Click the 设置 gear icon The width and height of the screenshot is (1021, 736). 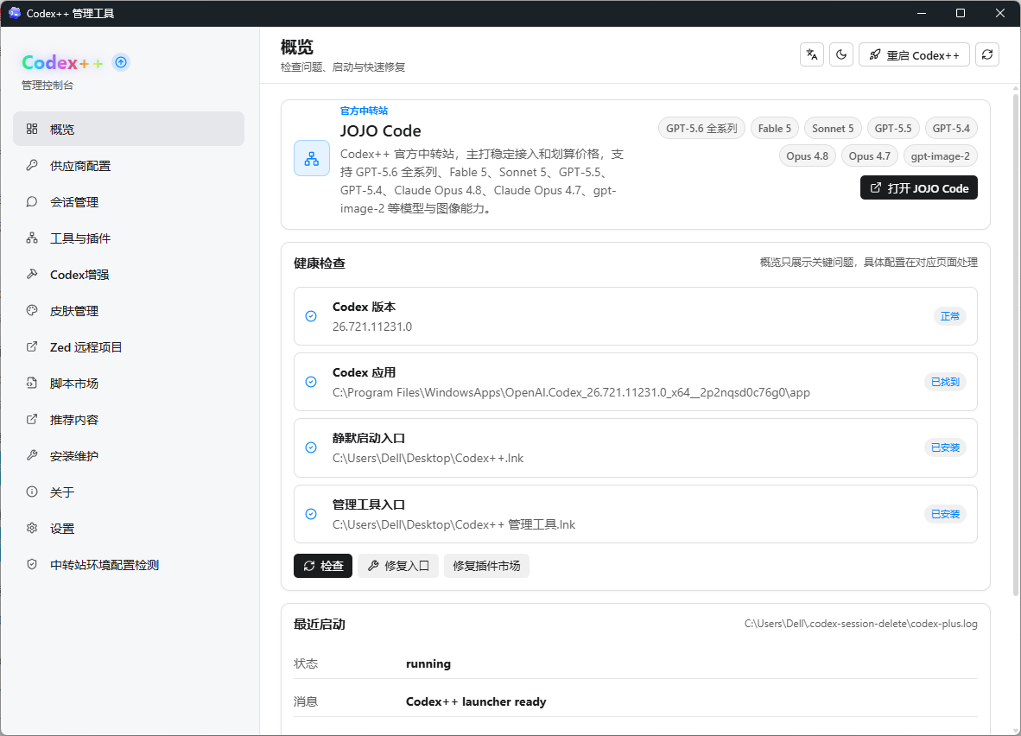(x=32, y=528)
